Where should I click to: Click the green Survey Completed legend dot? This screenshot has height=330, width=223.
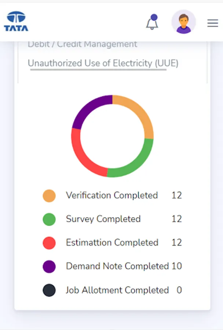[x=49, y=219]
